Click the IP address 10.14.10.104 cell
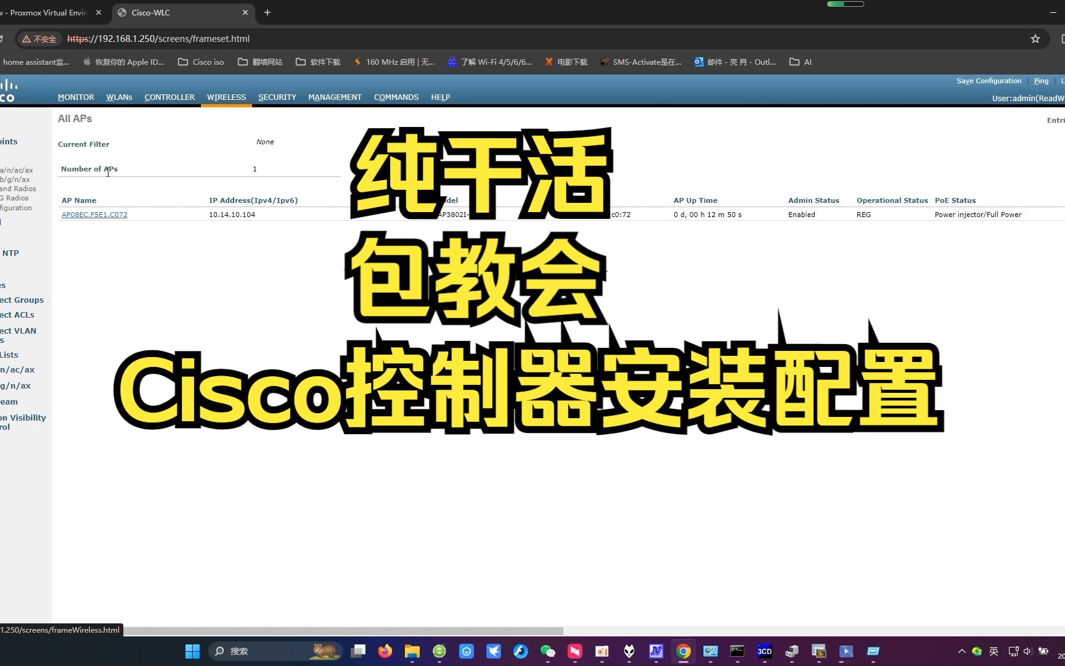Image resolution: width=1065 pixels, height=666 pixels. pyautogui.click(x=232, y=215)
